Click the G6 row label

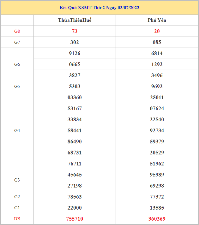[17, 64]
